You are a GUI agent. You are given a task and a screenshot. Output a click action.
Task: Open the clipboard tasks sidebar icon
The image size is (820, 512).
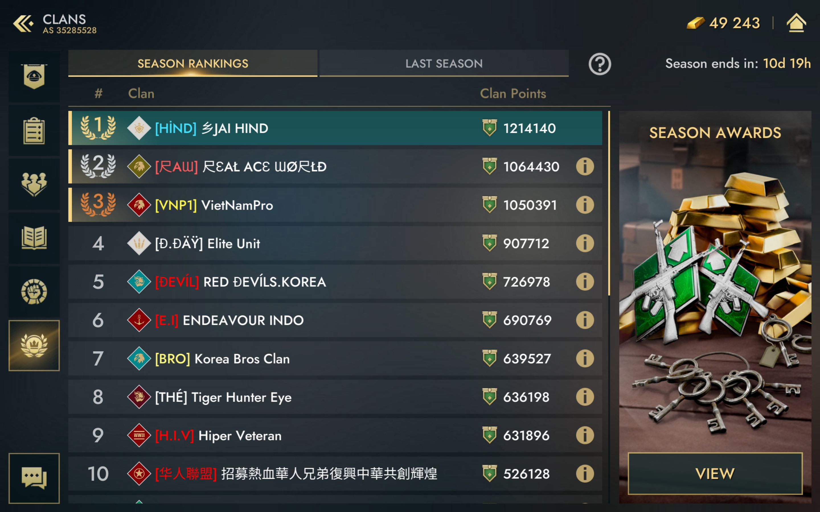[x=34, y=130]
